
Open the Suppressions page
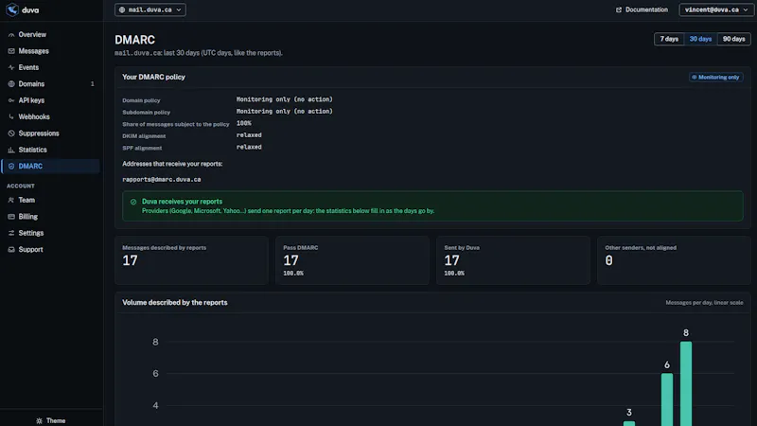click(x=51, y=133)
